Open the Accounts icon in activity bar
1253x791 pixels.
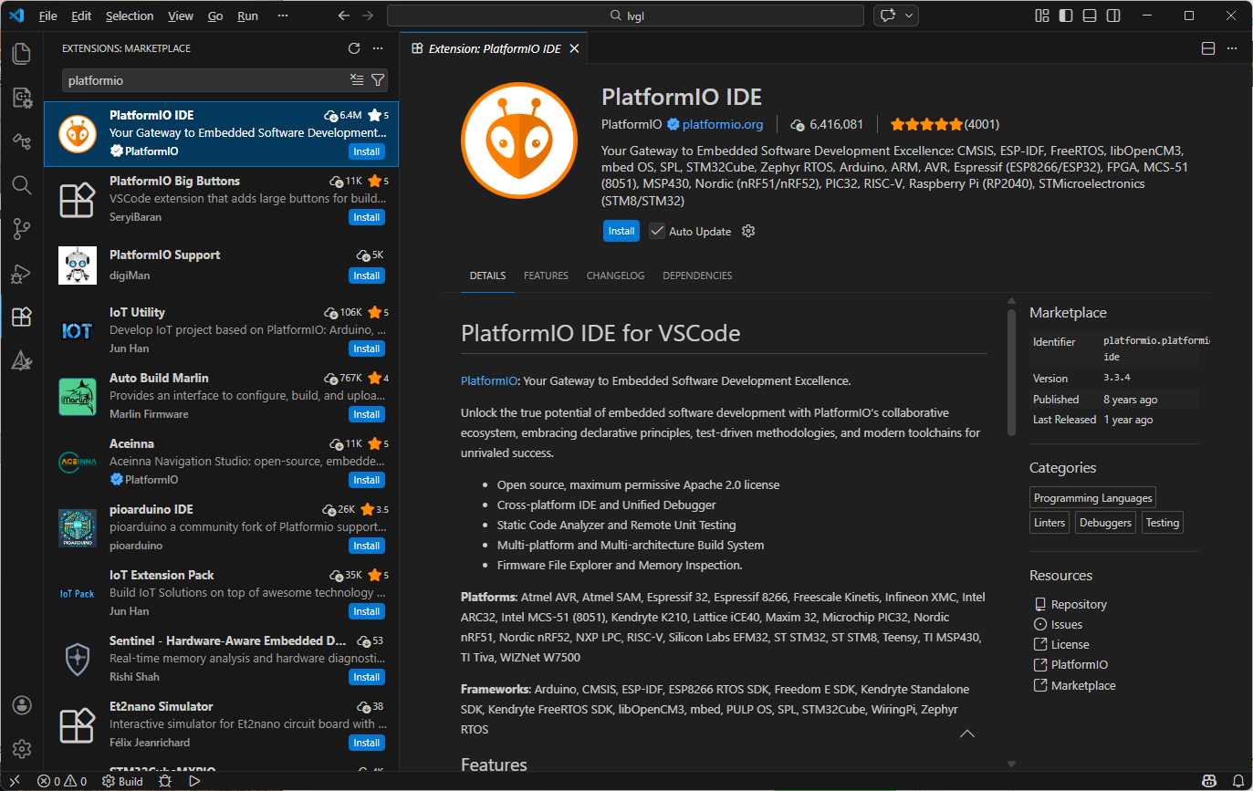pos(22,705)
